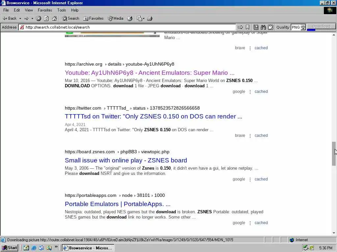Image resolution: width=337 pixels, height=252 pixels.
Task: Click the dots menu beside the top brave label
Action: [x=250, y=48]
